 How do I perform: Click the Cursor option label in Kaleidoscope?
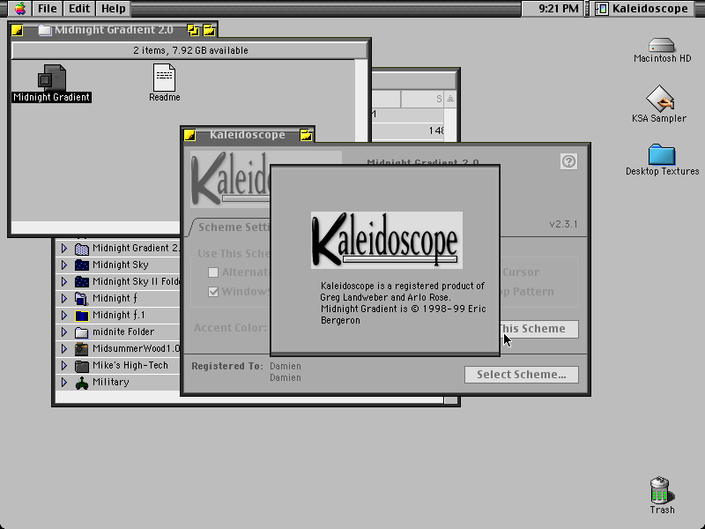(521, 272)
